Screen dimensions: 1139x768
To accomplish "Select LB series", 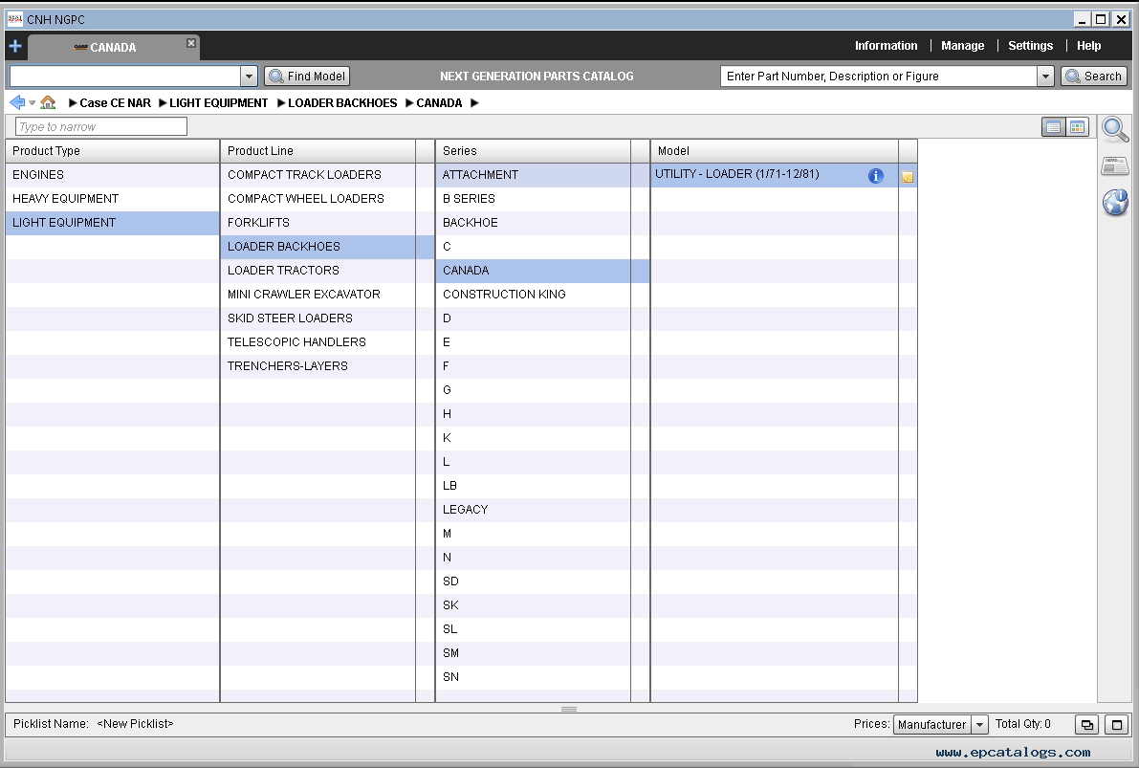I will pyautogui.click(x=534, y=485).
